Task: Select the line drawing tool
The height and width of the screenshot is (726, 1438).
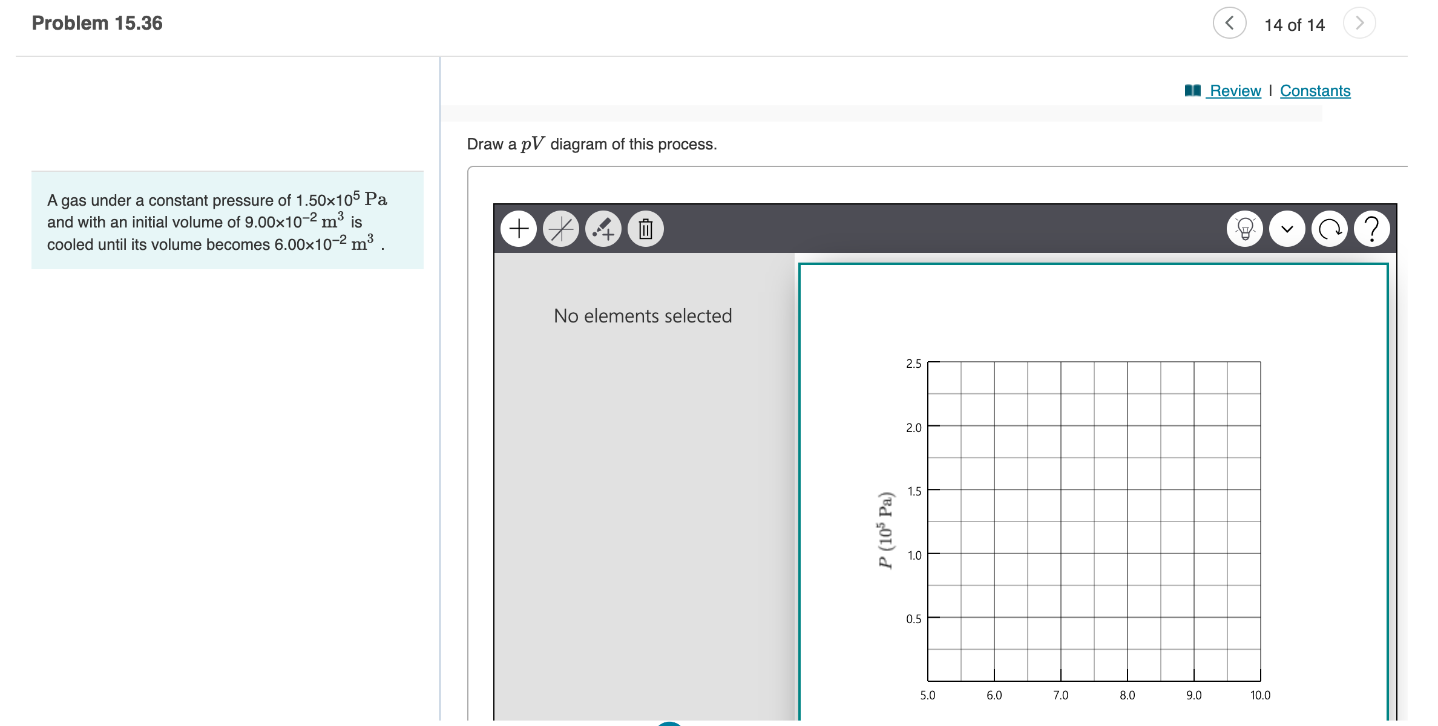Action: [x=560, y=229]
